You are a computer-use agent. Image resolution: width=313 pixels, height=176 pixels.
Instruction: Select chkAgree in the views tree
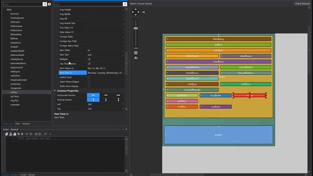[x=15, y=71]
